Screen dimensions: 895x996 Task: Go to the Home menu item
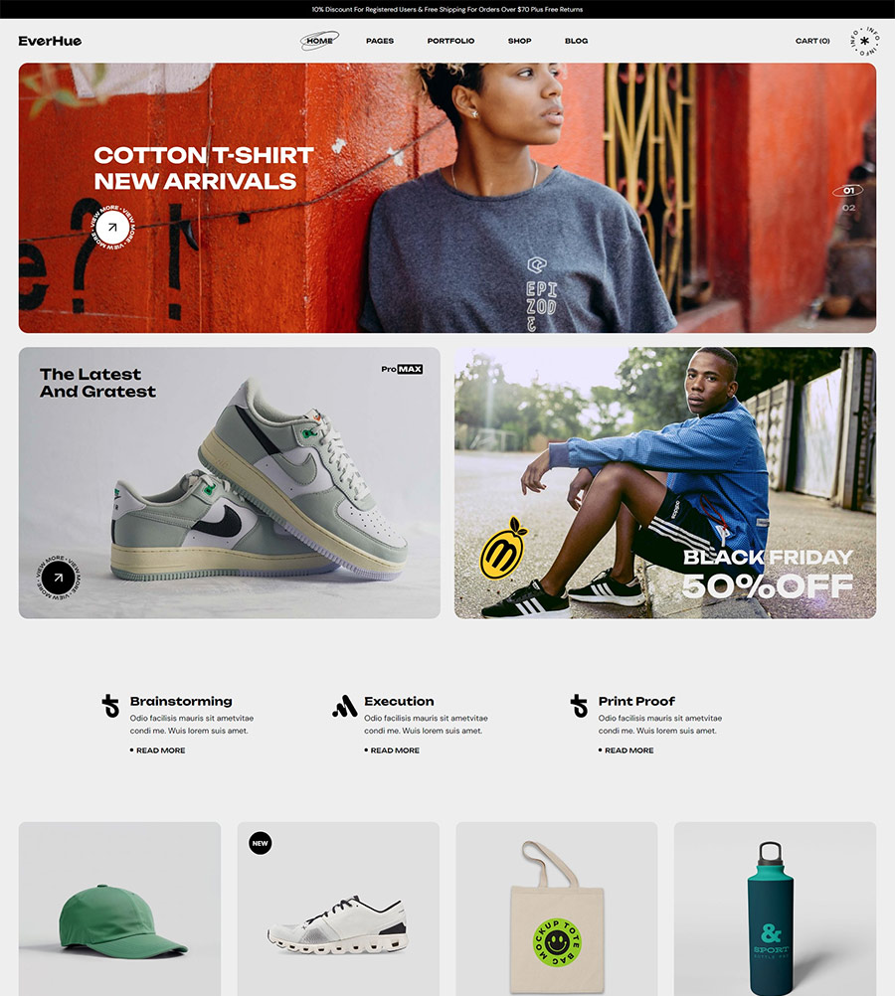[x=320, y=41]
